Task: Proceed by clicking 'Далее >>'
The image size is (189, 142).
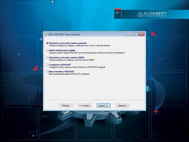Action: [x=103, y=105]
